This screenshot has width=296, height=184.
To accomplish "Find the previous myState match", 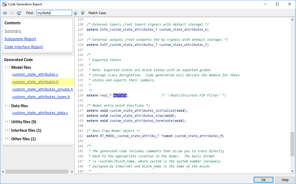I will 75,13.
